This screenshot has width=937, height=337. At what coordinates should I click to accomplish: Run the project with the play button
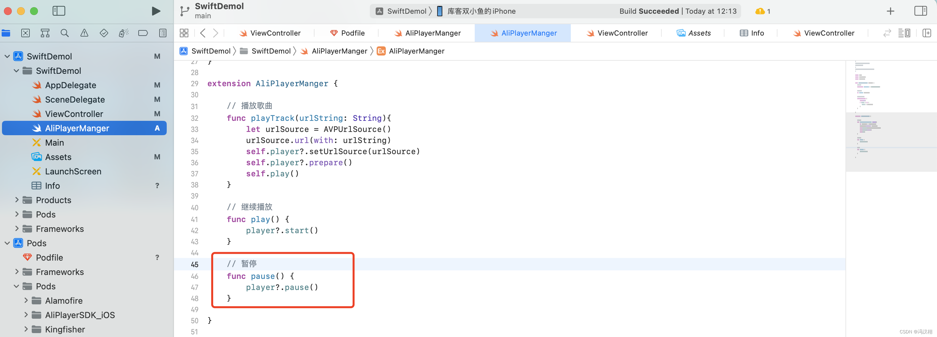(x=156, y=11)
